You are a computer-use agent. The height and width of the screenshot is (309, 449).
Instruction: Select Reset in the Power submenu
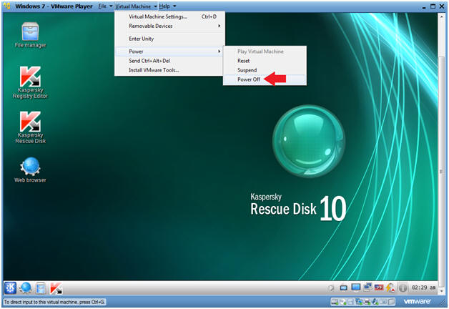(265, 61)
